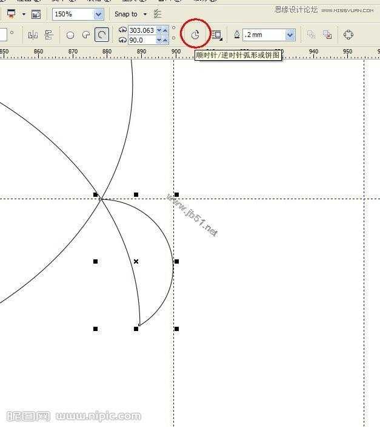The width and height of the screenshot is (380, 427).
Task: Click the starting angle field 303.063
Action: (x=142, y=30)
